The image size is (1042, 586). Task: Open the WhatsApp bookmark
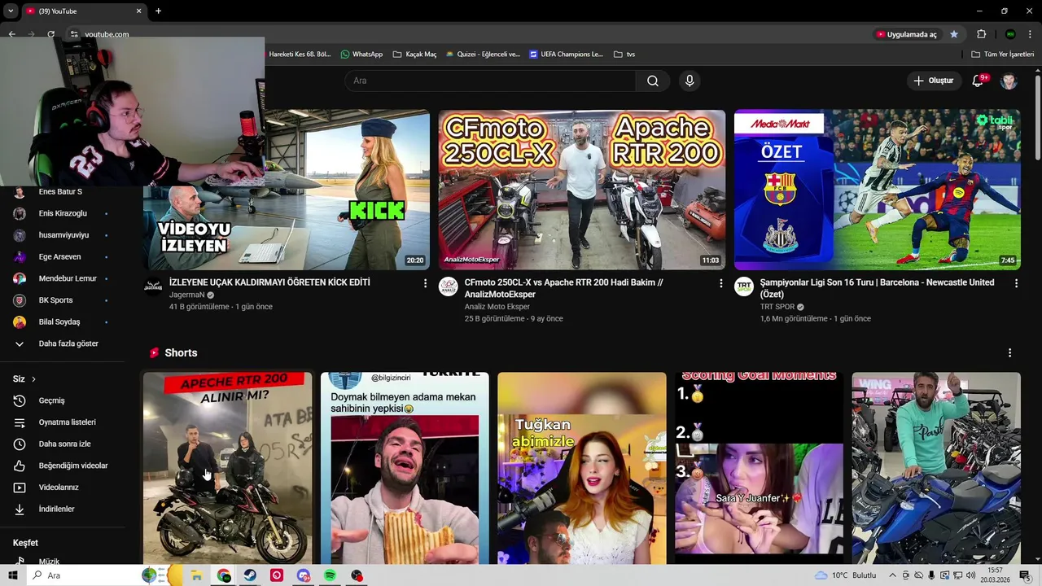pos(361,54)
